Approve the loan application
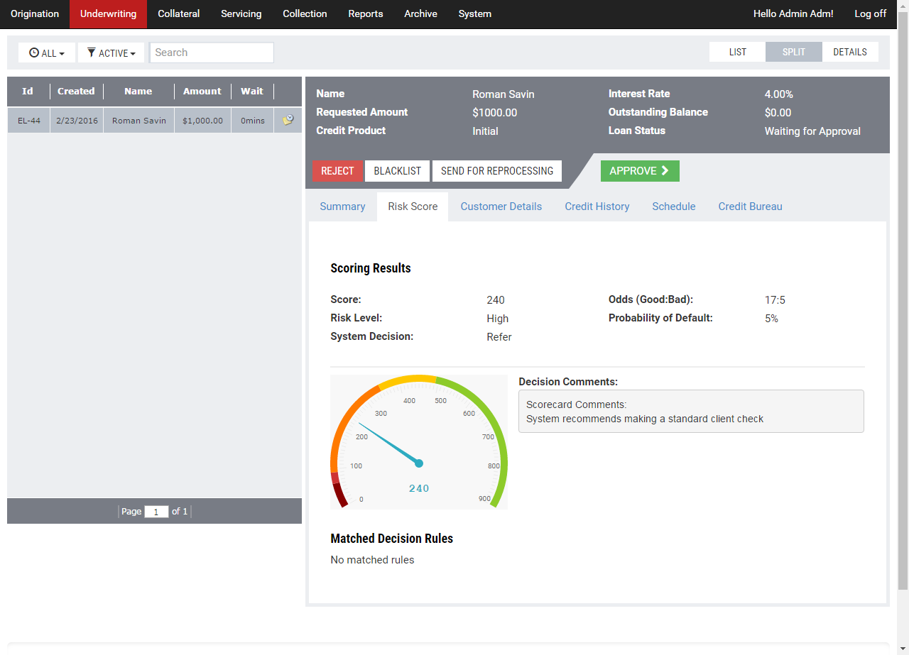The image size is (909, 655). pyautogui.click(x=640, y=171)
